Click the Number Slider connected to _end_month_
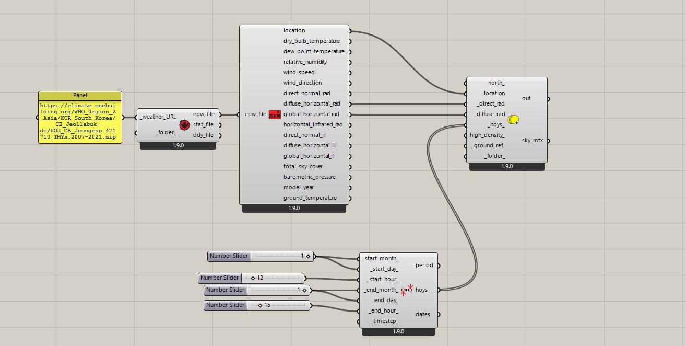Viewport: 686px width, 346px height. [x=225, y=290]
